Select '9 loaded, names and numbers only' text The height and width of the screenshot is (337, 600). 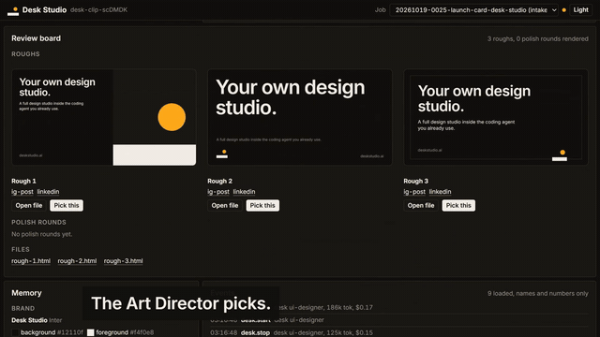[x=537, y=293]
